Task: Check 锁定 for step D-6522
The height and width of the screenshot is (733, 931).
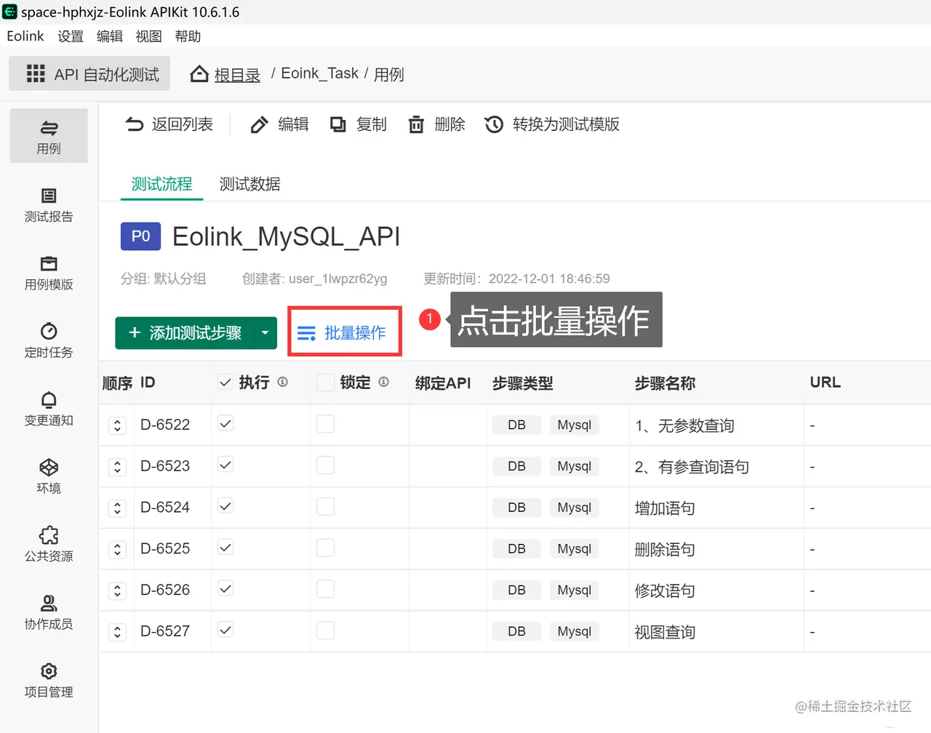Action: [326, 424]
